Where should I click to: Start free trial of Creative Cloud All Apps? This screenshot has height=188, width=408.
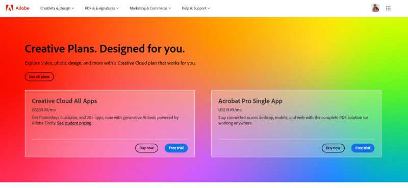[x=176, y=148]
